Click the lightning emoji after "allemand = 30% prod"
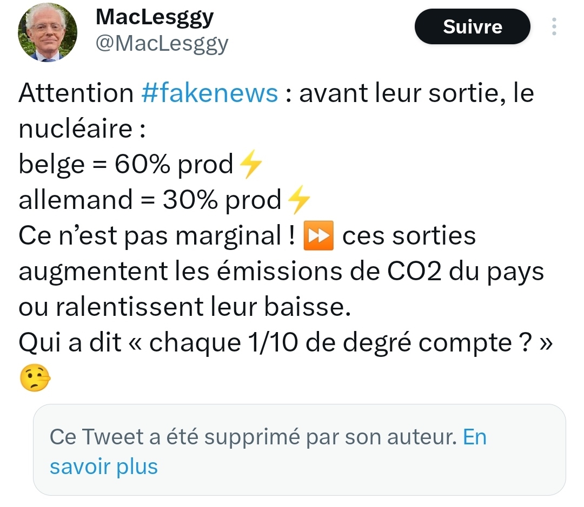Screen dimensions: 584x507 tap(298, 200)
